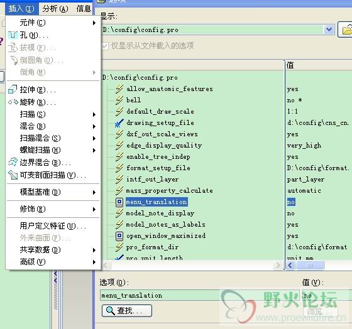Click Variable Section Sweep (可变剖面扫描) icon
Viewport: 352px width, 329px height.
pyautogui.click(x=13, y=175)
